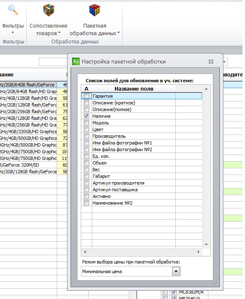This screenshot has width=245, height=299.
Task: Click the Наличие field name text
Action: (101, 116)
